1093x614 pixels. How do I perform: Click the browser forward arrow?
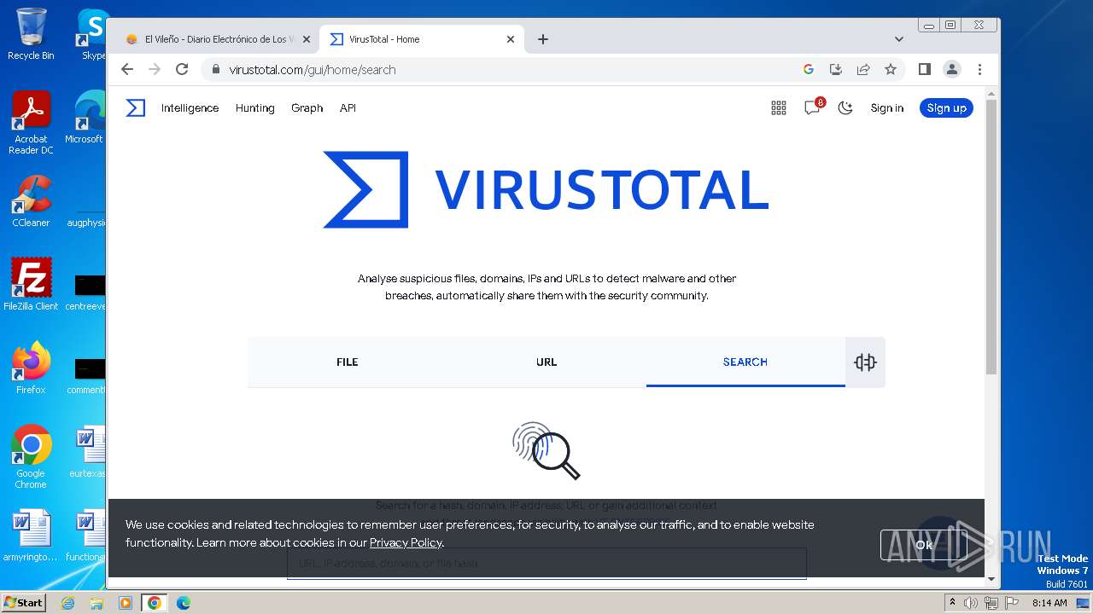pyautogui.click(x=155, y=69)
